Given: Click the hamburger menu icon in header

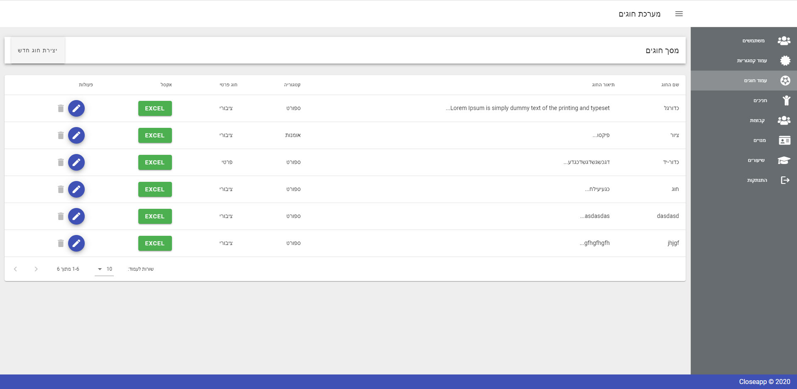Looking at the screenshot, I should click(679, 14).
